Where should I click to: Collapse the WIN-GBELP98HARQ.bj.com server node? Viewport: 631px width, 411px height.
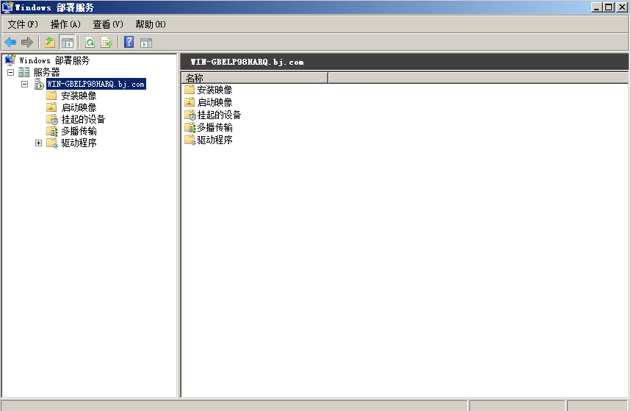click(x=24, y=85)
